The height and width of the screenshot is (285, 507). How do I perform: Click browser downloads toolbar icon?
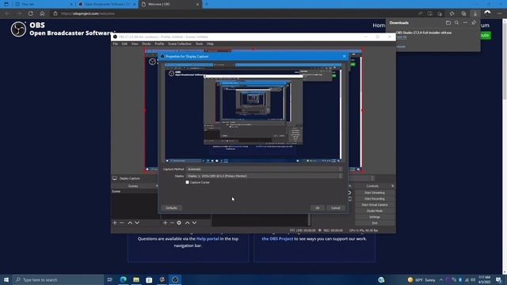[475, 13]
